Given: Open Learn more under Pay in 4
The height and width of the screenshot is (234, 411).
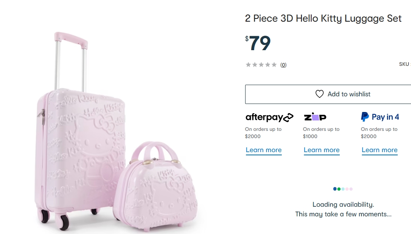Looking at the screenshot, I should pos(380,150).
